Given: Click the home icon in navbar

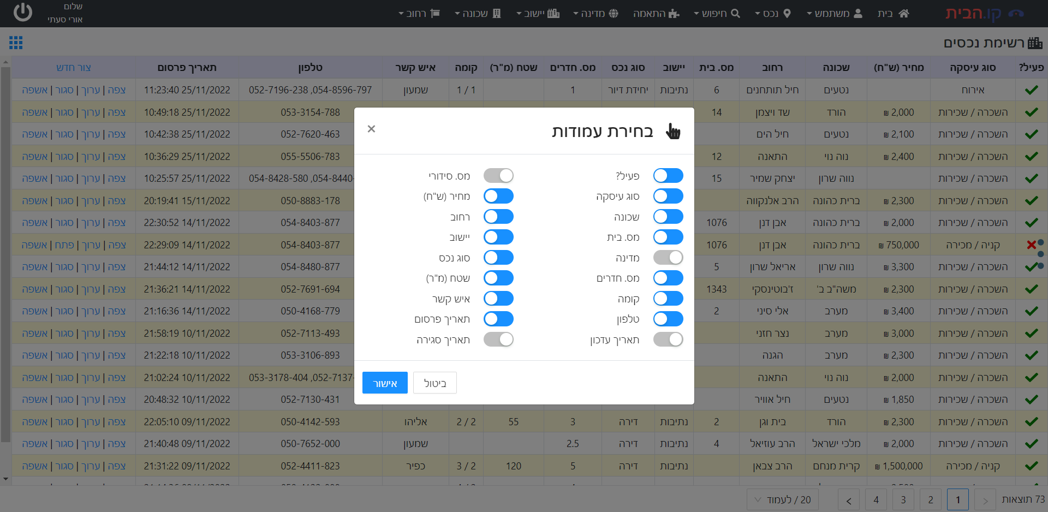Looking at the screenshot, I should point(904,14).
